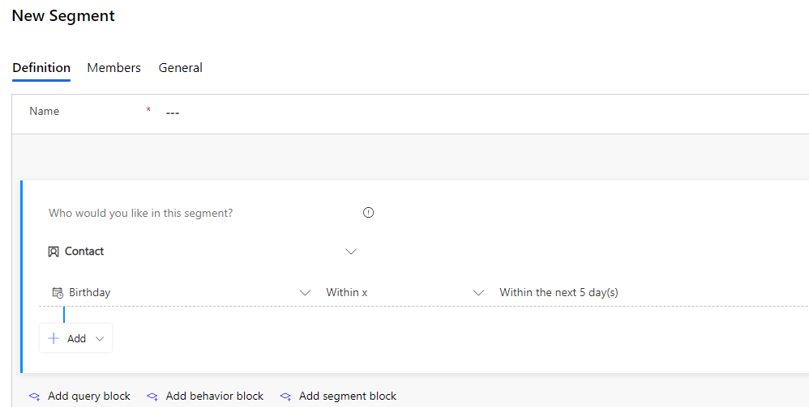Click the Add behavior block icon

(152, 396)
